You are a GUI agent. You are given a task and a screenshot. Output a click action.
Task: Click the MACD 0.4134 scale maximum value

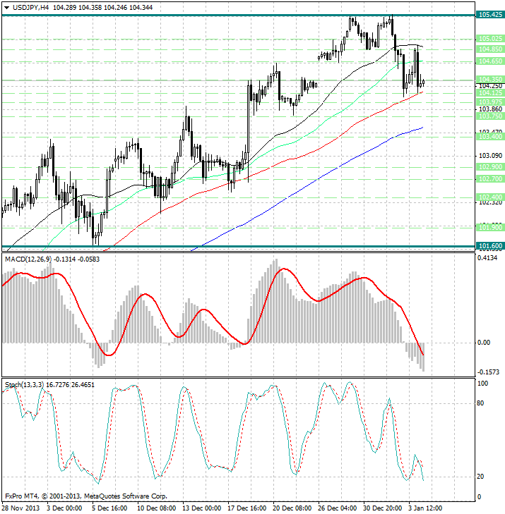click(487, 258)
